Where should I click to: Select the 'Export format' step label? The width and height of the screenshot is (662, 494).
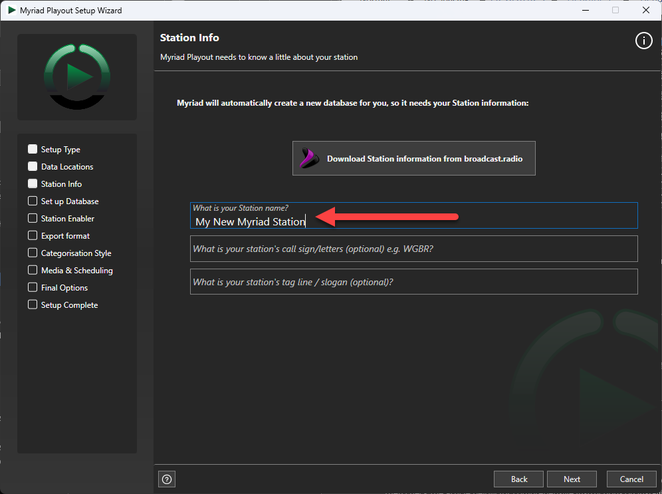click(65, 236)
